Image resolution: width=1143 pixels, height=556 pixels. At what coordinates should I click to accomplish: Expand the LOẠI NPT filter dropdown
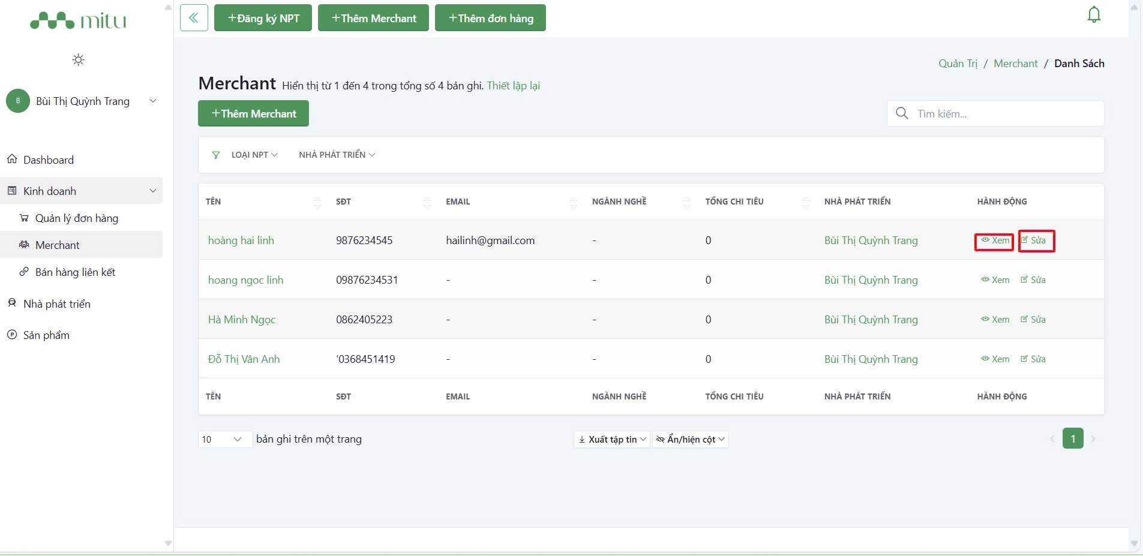(254, 155)
